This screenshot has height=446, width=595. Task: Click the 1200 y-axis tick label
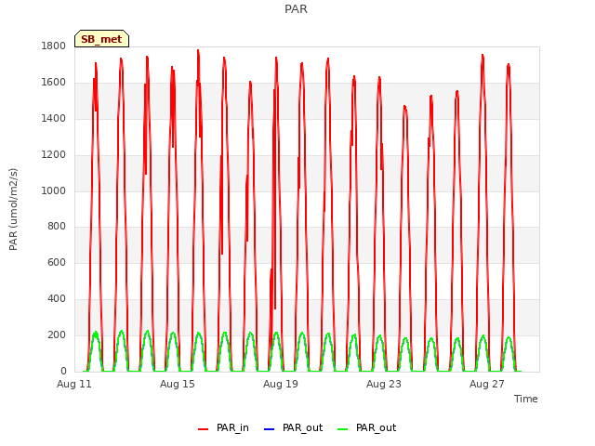click(54, 154)
